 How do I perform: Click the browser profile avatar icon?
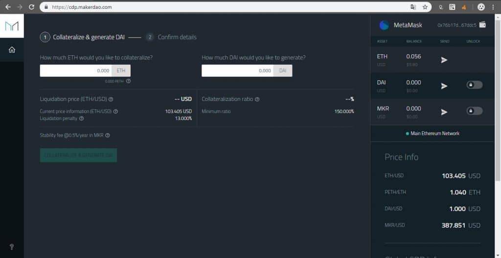click(x=481, y=7)
